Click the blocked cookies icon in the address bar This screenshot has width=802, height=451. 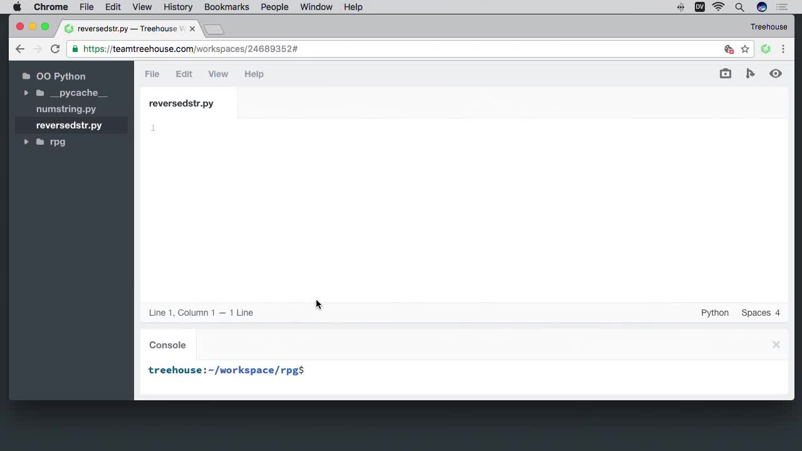tap(728, 48)
